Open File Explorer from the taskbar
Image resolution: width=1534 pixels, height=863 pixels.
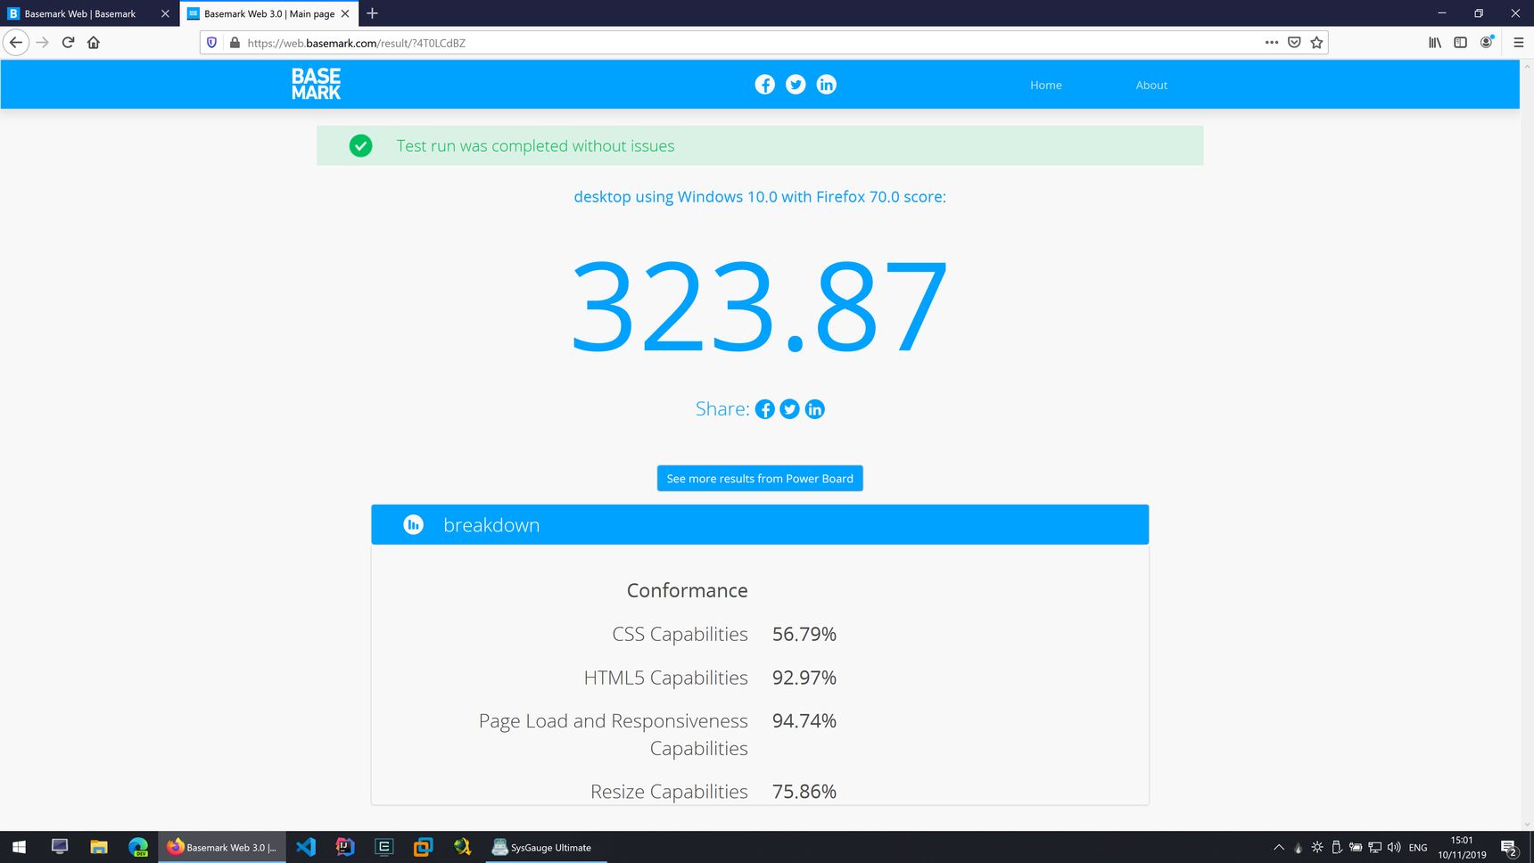point(99,847)
